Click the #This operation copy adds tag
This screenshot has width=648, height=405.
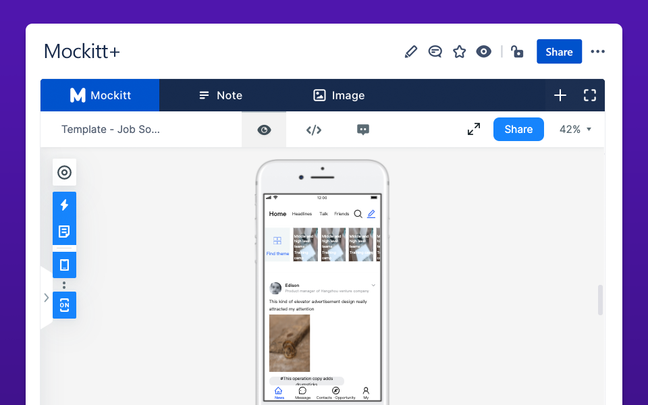pyautogui.click(x=306, y=381)
